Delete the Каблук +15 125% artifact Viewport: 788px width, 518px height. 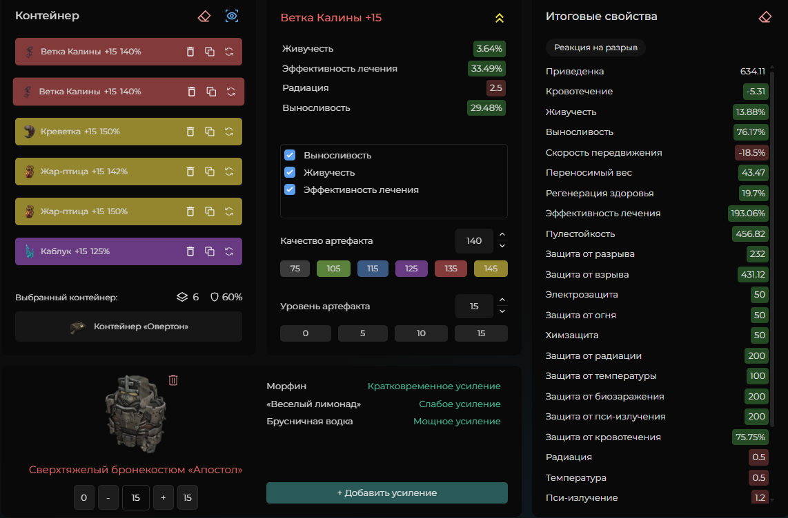(x=190, y=251)
